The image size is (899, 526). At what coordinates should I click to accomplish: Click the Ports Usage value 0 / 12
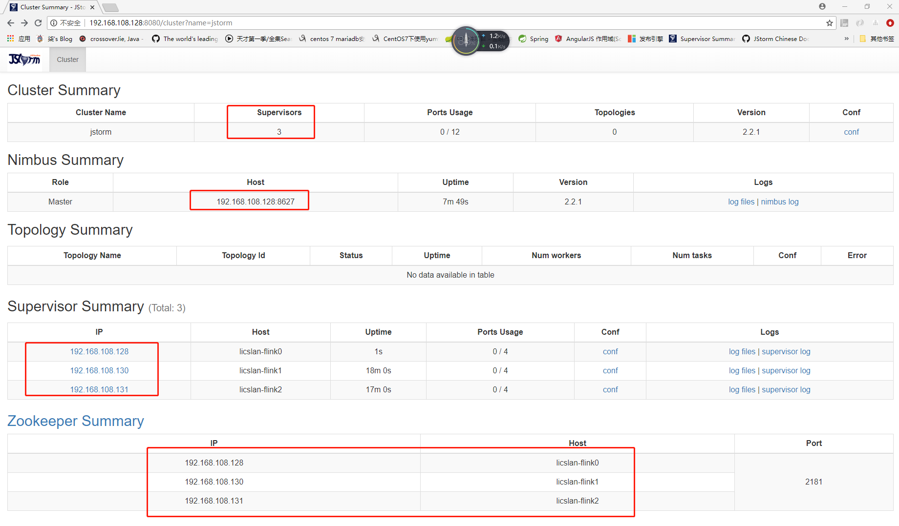coord(449,132)
